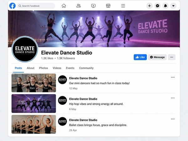
Task: Click the 1.2K likes count
Action: pyautogui.click(x=47, y=58)
